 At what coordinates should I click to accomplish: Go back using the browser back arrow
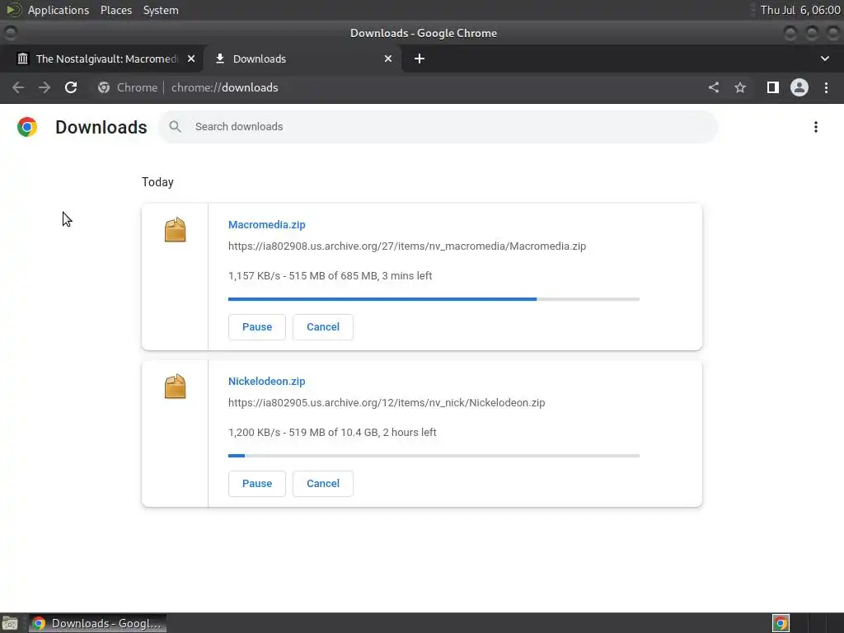tap(18, 87)
